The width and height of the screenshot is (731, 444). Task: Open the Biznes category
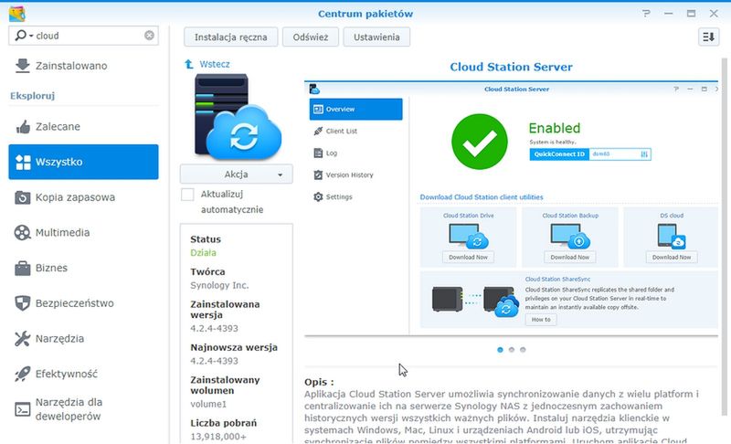point(83,268)
